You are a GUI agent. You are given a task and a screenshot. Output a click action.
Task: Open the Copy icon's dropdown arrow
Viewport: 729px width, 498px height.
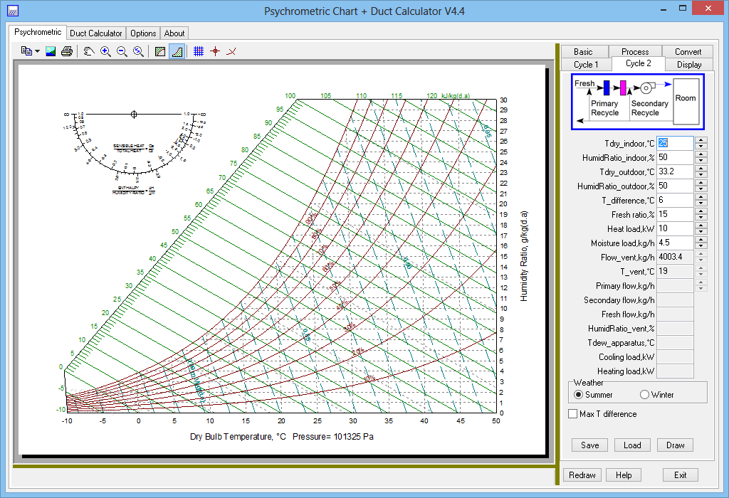[x=37, y=51]
